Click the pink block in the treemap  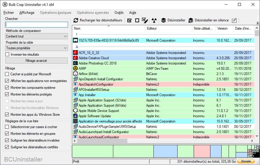point(202,151)
